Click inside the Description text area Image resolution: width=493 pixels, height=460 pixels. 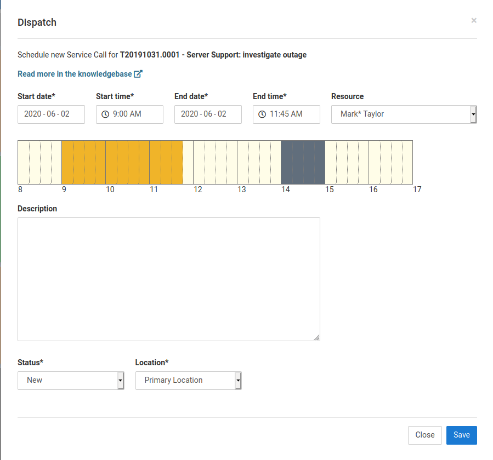169,279
